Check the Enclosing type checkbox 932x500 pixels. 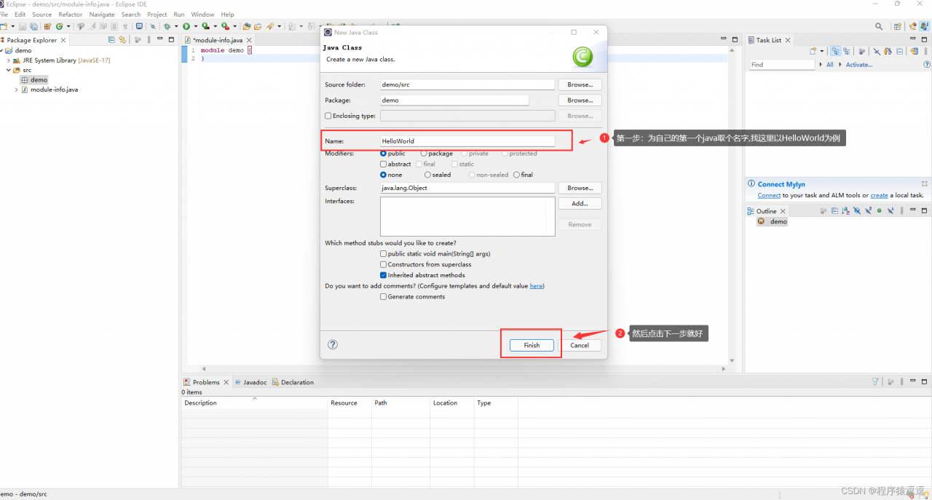coord(328,116)
